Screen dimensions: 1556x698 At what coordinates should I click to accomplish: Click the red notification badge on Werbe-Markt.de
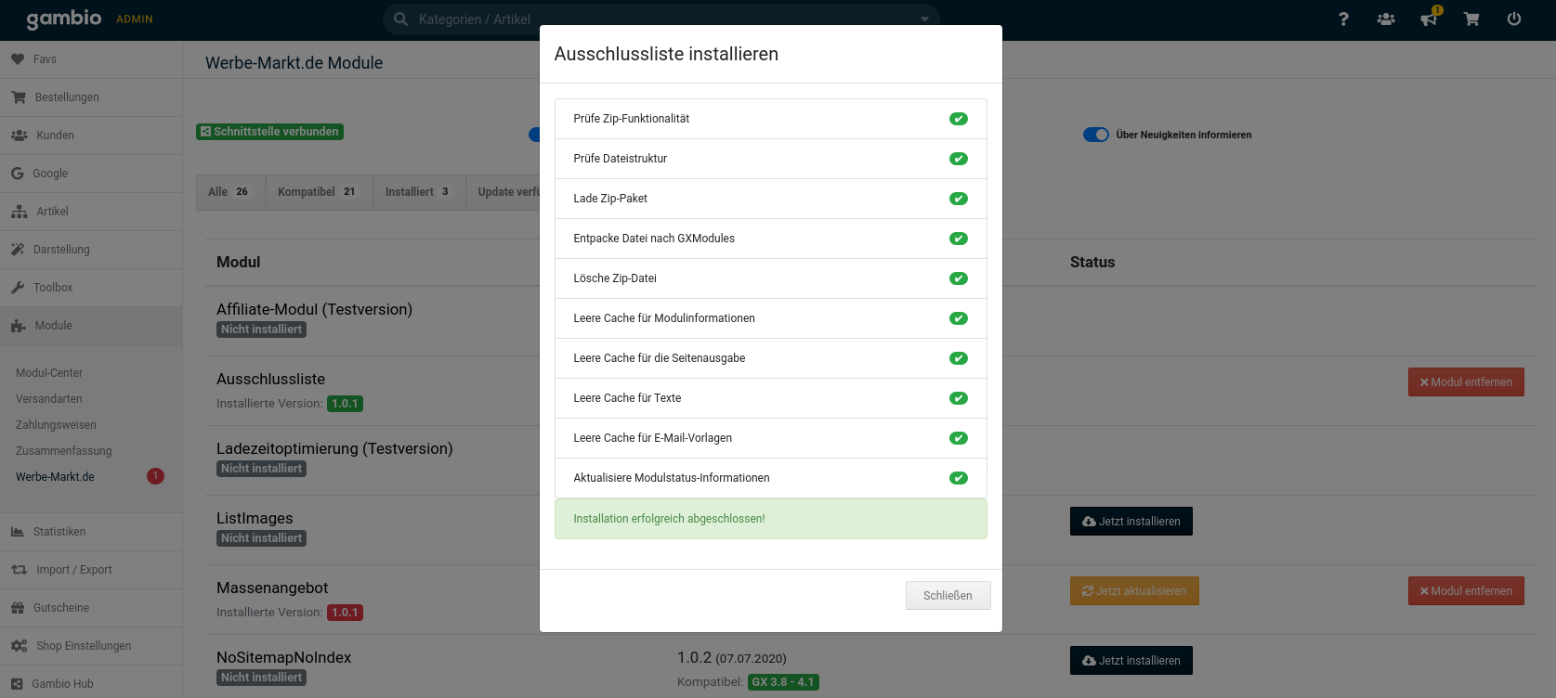pyautogui.click(x=155, y=476)
